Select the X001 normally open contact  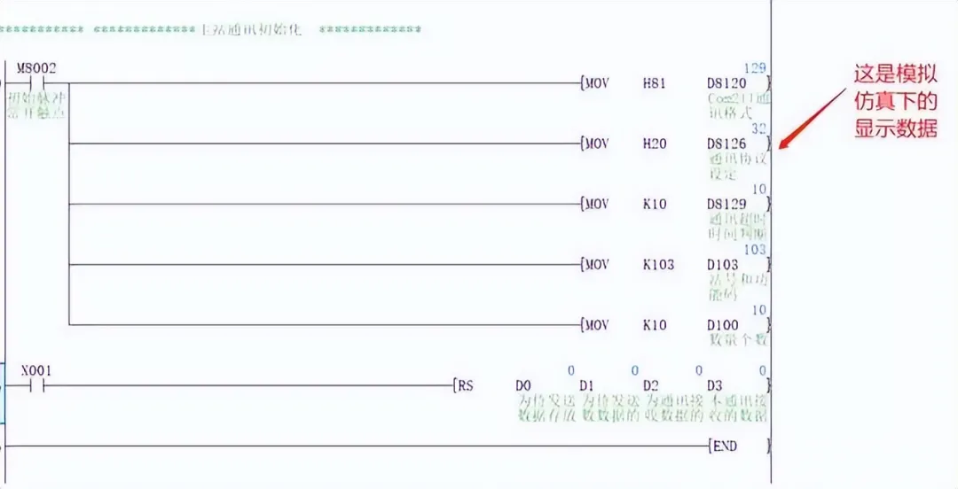pyautogui.click(x=36, y=386)
